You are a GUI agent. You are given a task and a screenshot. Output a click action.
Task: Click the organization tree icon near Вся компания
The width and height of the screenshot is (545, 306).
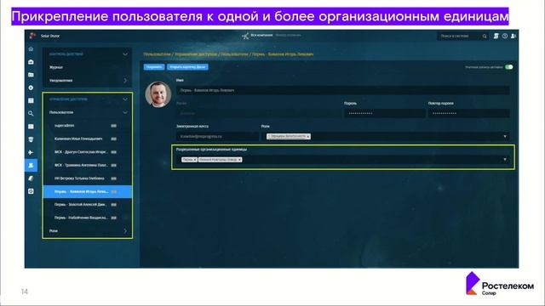(245, 36)
